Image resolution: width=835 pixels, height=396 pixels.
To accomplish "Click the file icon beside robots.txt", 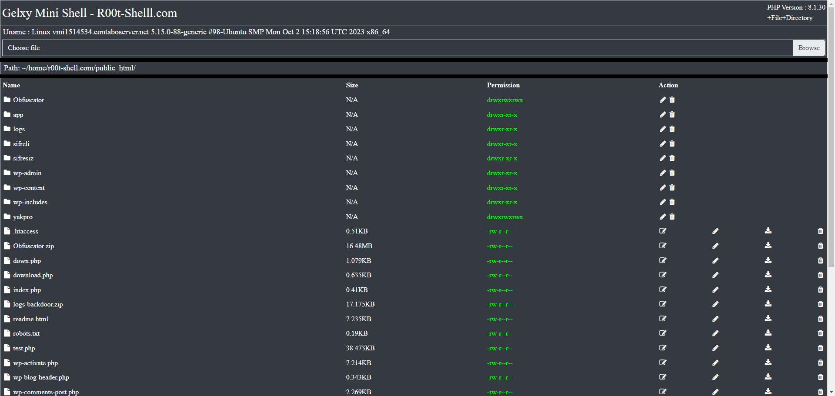I will [7, 333].
